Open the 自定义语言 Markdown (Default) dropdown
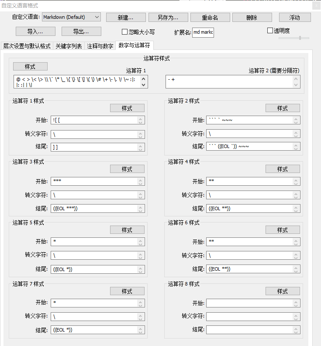321x346 pixels. coord(71,17)
